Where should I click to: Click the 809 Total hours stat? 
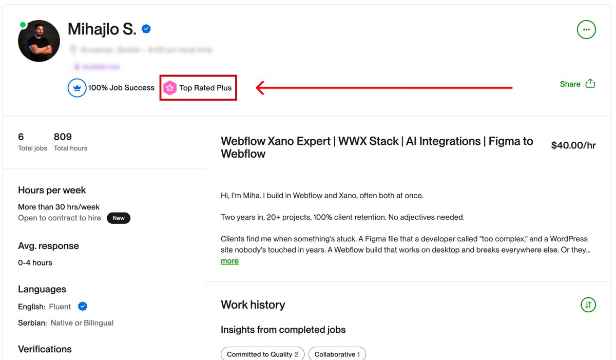click(70, 142)
